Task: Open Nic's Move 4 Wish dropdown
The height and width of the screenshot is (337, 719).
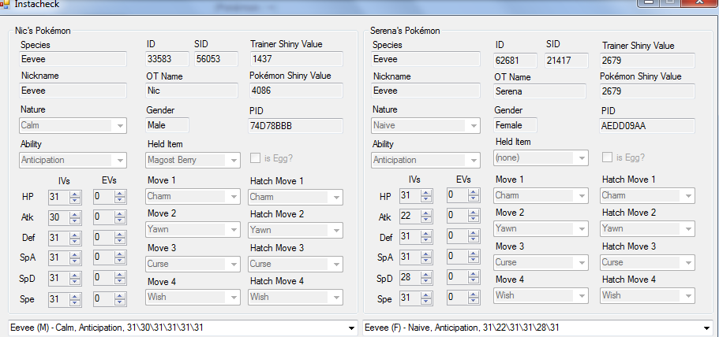Action: coord(193,297)
